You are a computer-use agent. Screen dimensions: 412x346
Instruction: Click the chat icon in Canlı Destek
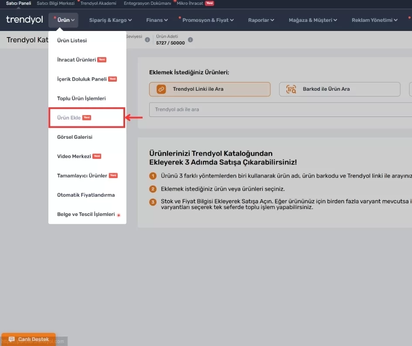(12, 339)
